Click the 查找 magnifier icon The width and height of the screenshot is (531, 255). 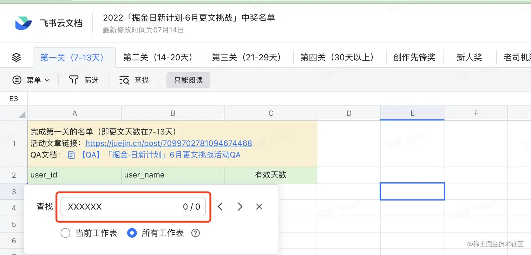click(x=124, y=80)
